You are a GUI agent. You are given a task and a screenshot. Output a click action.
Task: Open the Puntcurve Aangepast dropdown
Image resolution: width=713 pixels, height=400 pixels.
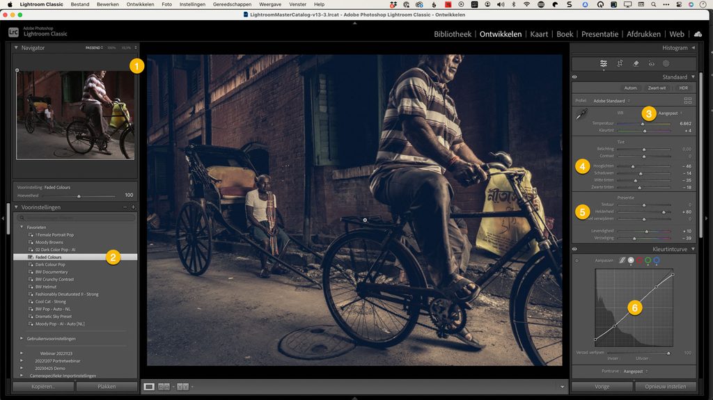pyautogui.click(x=636, y=371)
